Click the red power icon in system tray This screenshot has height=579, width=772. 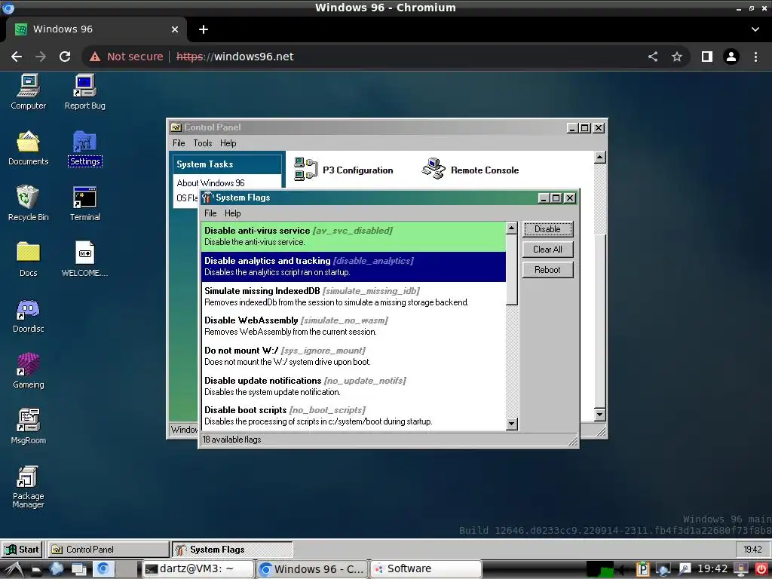click(761, 569)
